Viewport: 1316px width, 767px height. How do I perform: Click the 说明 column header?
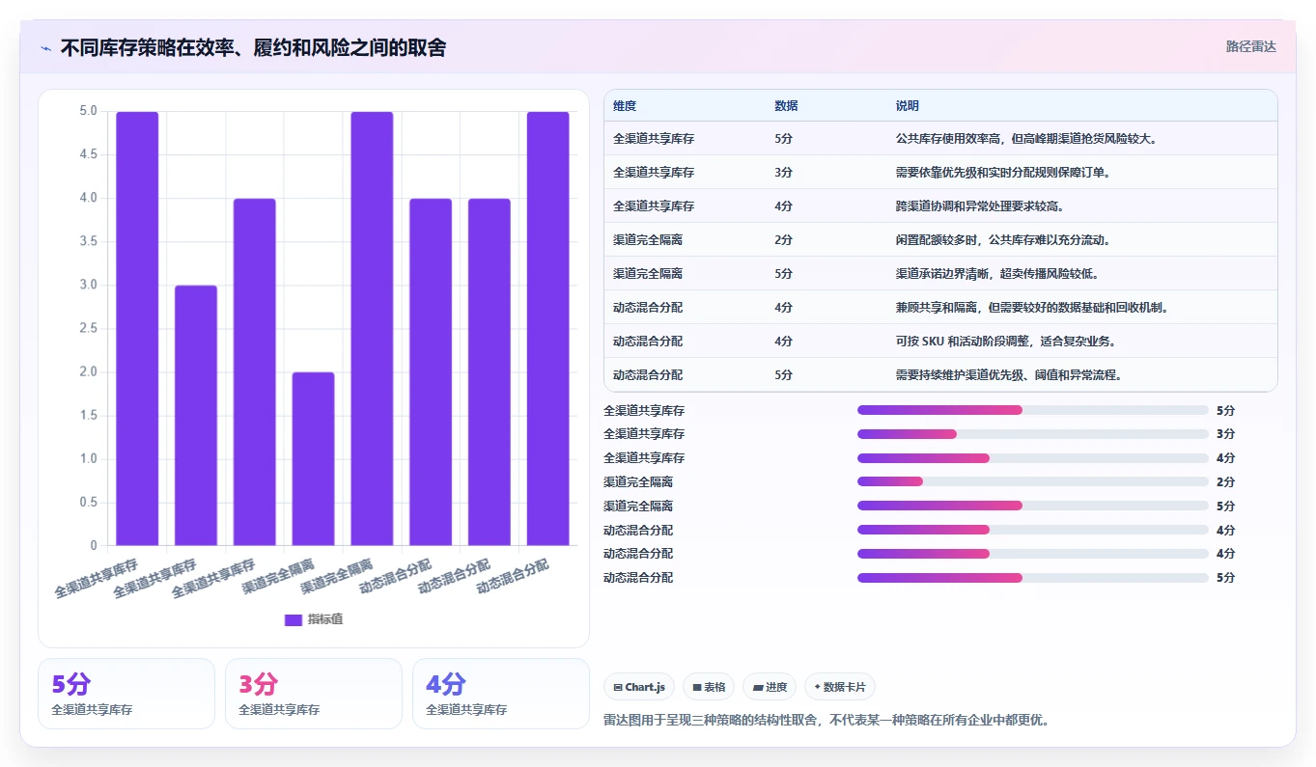tap(908, 106)
